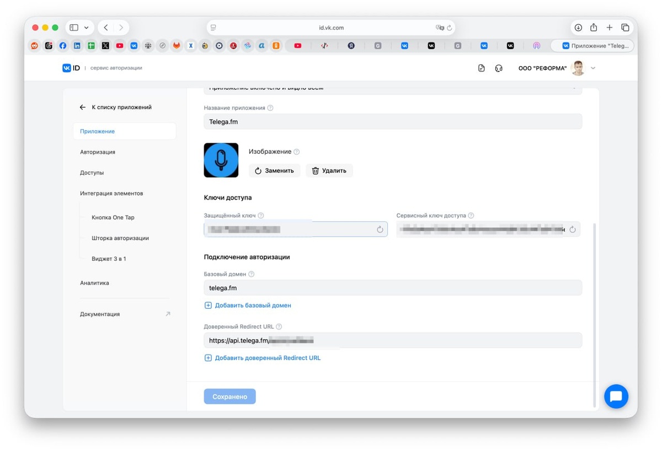
Task: Click the 'Удалить' image button
Action: [x=329, y=170]
